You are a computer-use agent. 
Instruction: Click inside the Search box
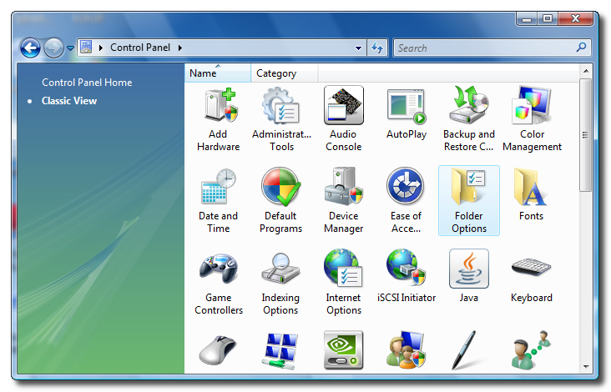pyautogui.click(x=484, y=48)
